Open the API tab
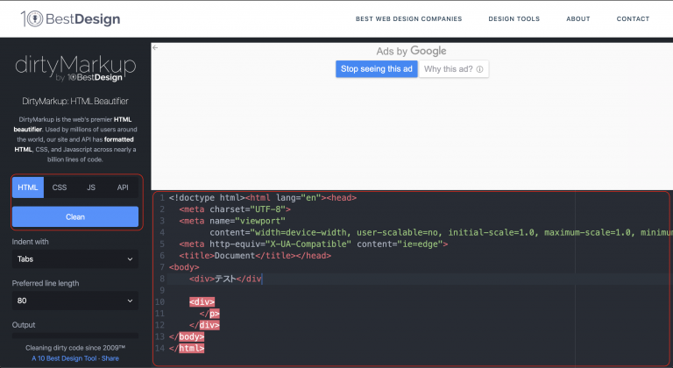Image resolution: width=673 pixels, height=368 pixels. [x=123, y=188]
